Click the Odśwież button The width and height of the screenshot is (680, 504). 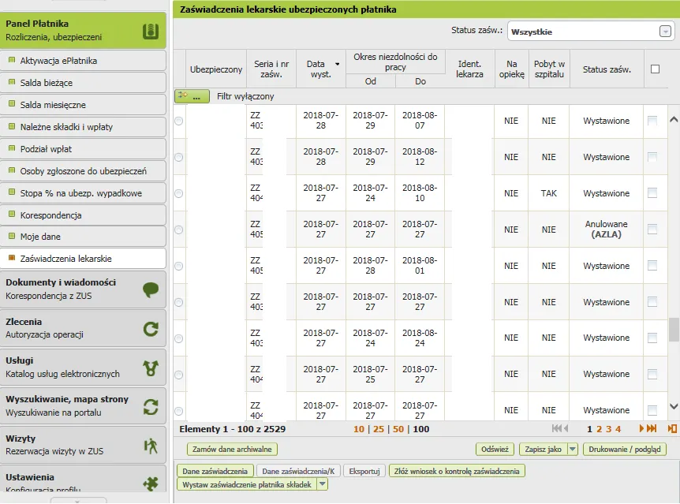[x=495, y=450]
